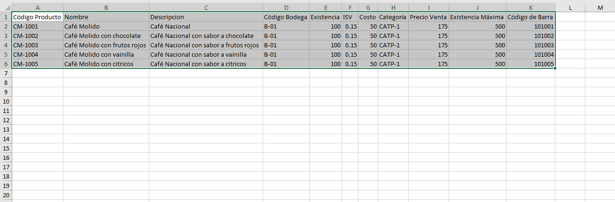Click the 'ISV' header cell

pos(350,17)
